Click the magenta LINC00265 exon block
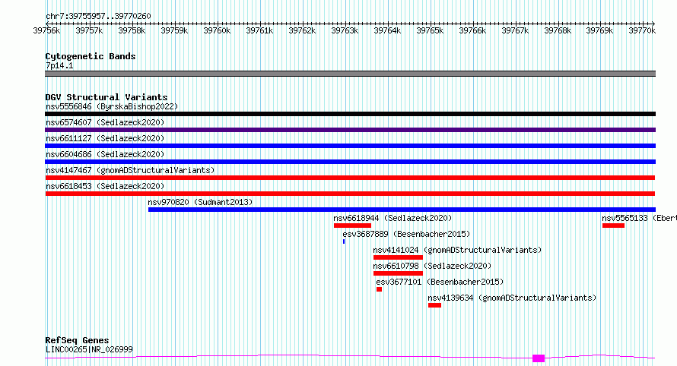Viewport: 677px width, 366px height. tap(539, 358)
